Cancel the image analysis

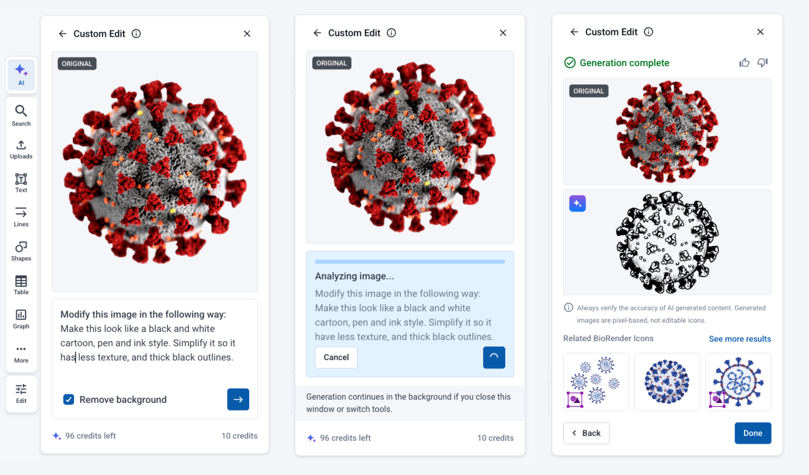point(336,357)
